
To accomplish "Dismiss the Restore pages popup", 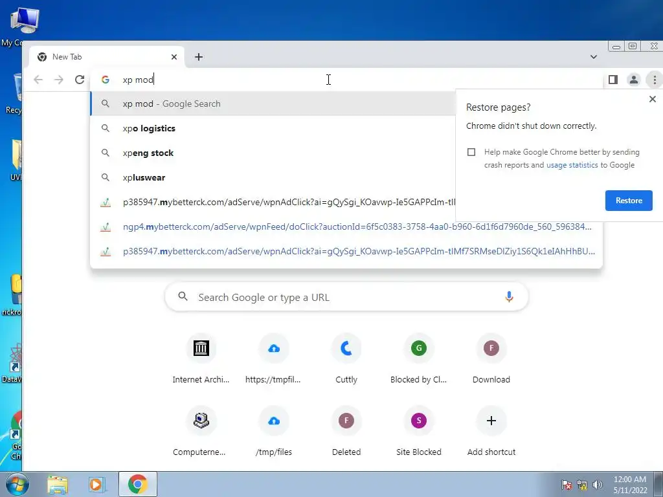I will coord(653,99).
